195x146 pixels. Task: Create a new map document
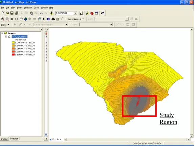(x=3, y=13)
